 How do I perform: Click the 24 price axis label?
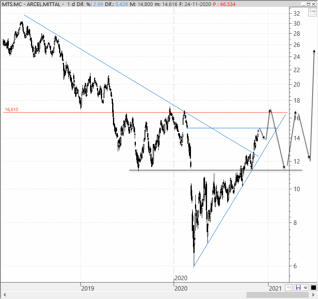point(297,57)
